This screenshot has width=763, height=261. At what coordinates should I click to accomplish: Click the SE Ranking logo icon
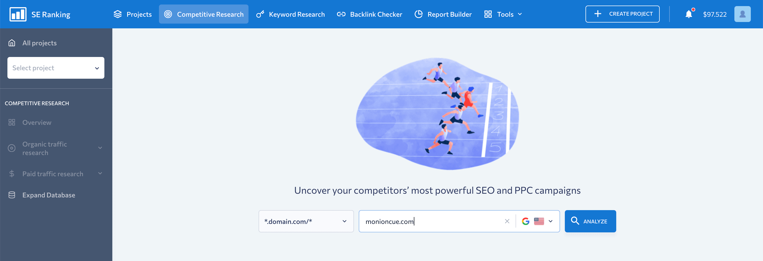point(18,14)
